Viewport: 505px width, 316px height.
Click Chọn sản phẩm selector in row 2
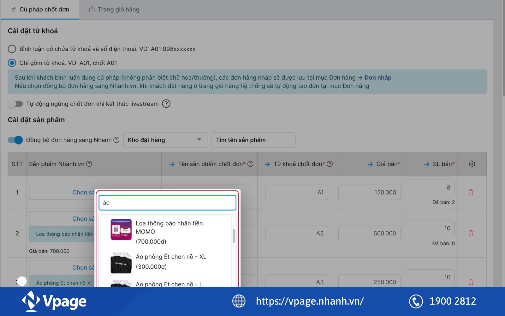(x=62, y=219)
